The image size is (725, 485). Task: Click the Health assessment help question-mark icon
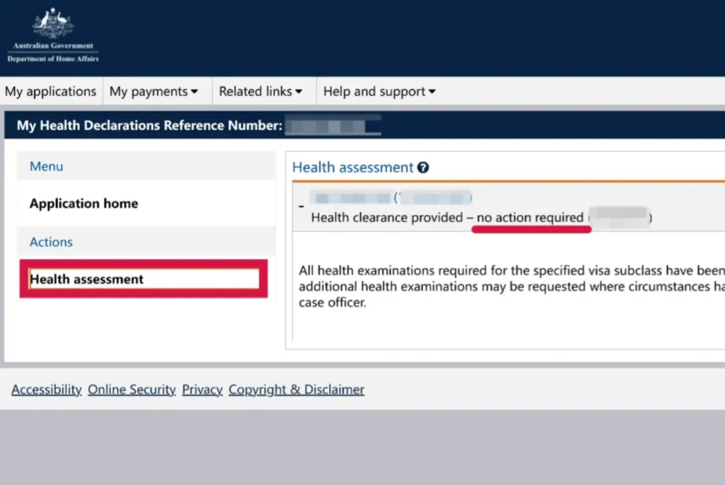click(x=423, y=167)
